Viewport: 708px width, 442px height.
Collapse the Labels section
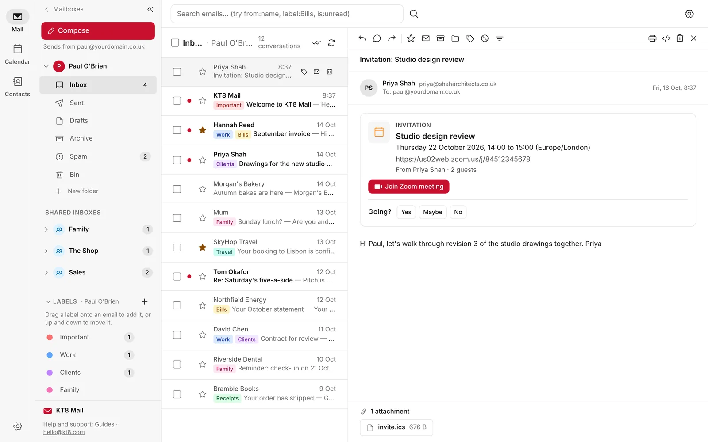click(x=48, y=301)
